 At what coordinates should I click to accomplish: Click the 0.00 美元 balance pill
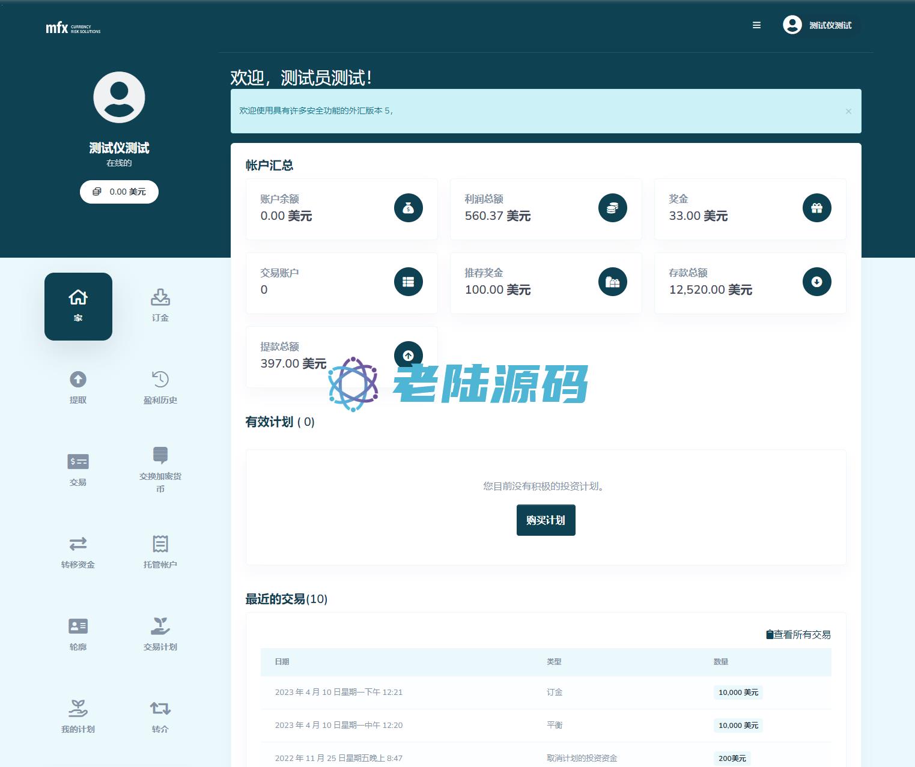tap(119, 192)
